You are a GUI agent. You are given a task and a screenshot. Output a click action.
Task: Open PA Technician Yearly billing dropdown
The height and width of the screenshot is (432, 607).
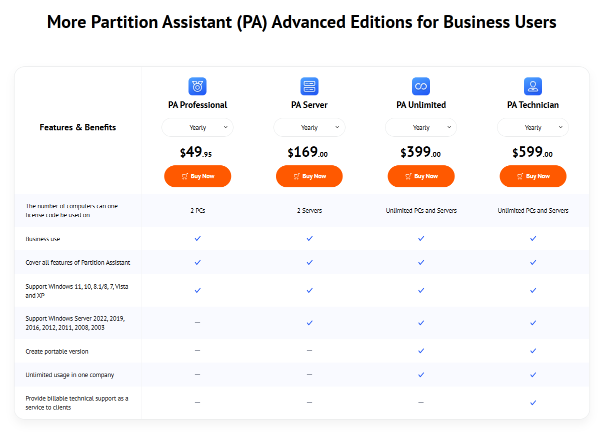coord(533,127)
